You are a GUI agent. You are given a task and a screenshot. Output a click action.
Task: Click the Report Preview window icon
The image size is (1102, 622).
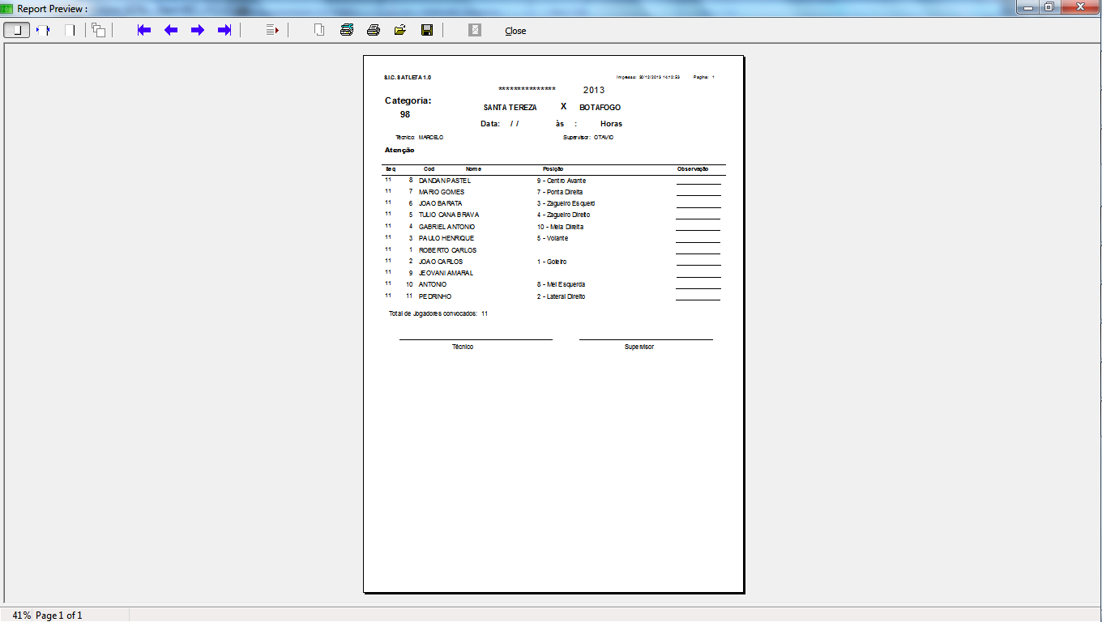(x=7, y=8)
